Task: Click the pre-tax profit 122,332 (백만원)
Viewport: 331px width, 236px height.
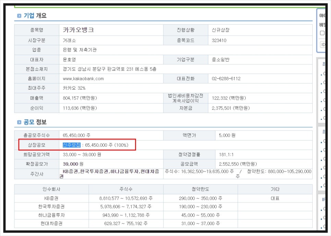Action: (x=229, y=98)
